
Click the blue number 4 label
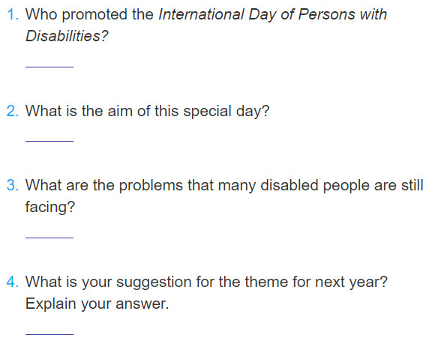coord(13,282)
